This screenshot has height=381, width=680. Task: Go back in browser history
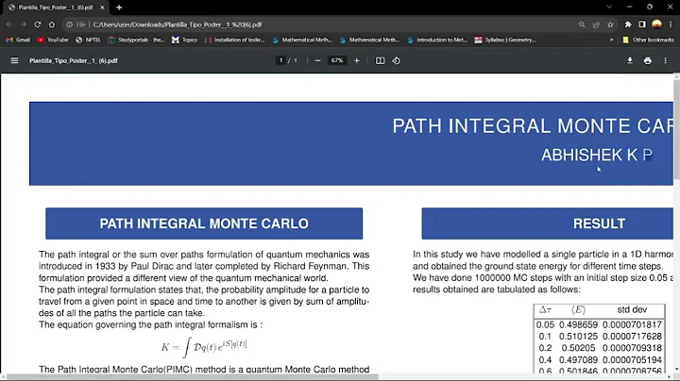pyautogui.click(x=9, y=25)
